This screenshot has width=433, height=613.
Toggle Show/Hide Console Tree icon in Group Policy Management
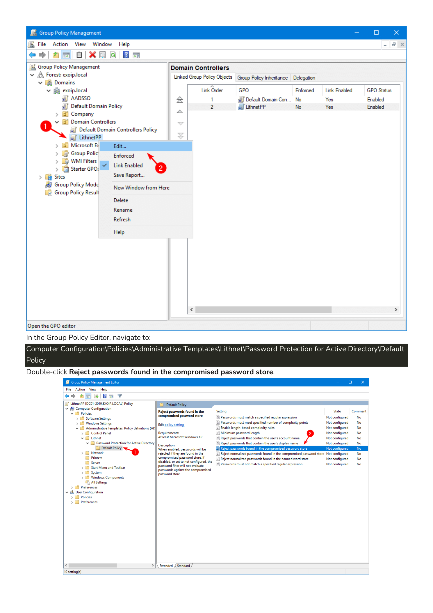click(66, 55)
